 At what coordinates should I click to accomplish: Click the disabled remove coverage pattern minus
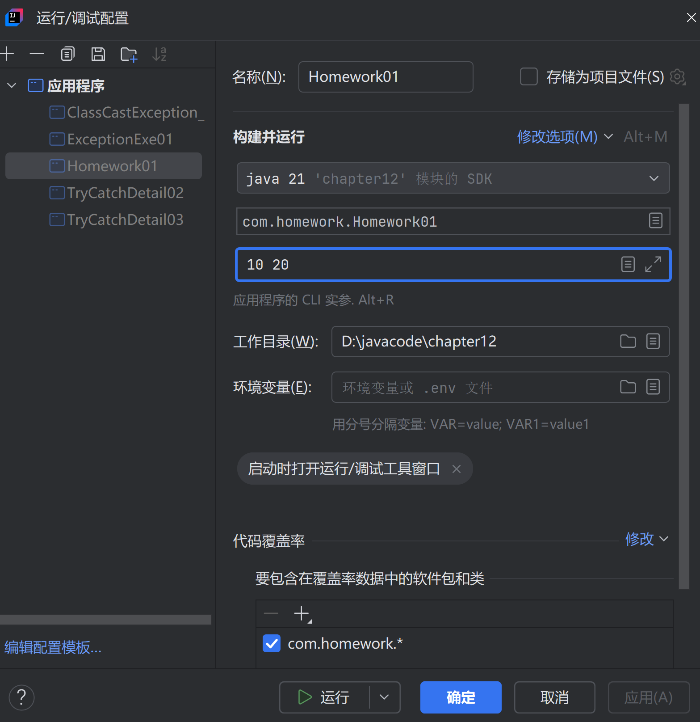tap(271, 613)
